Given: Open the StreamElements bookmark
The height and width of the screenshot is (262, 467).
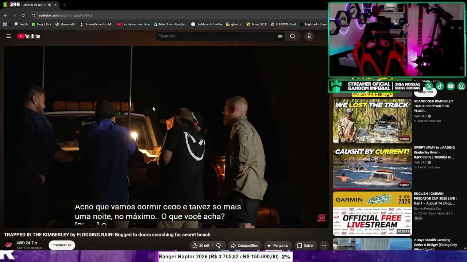Looking at the screenshot, I should (96, 24).
